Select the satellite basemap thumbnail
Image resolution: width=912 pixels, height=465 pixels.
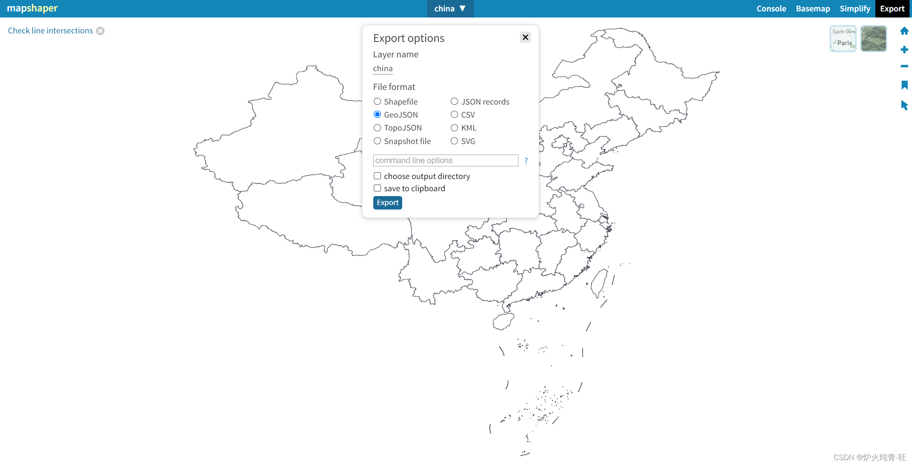click(874, 38)
